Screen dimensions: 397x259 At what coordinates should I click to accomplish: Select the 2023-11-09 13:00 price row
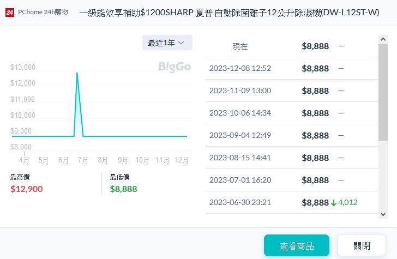click(x=291, y=91)
